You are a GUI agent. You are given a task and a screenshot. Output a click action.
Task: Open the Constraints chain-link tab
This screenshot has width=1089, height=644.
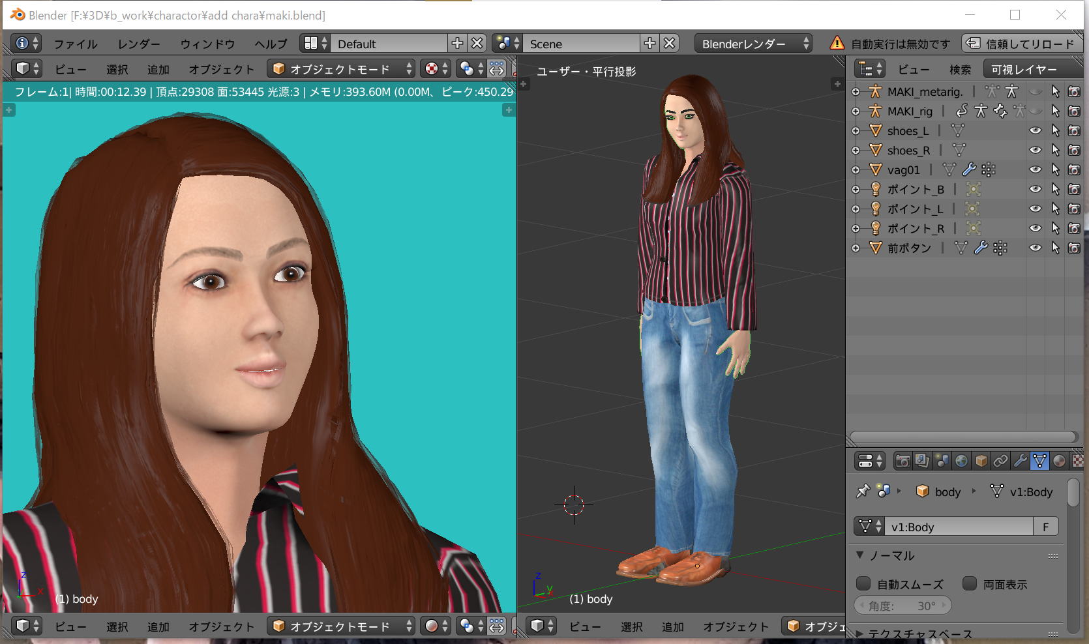tap(1000, 461)
